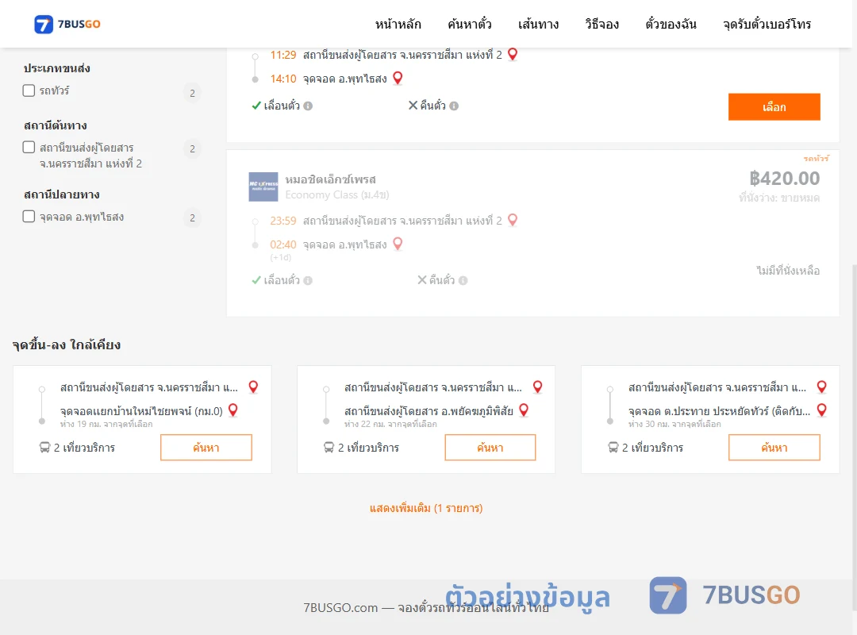Click ห่าง 30 กม. จากจุดที่เลือก distance text

click(674, 425)
